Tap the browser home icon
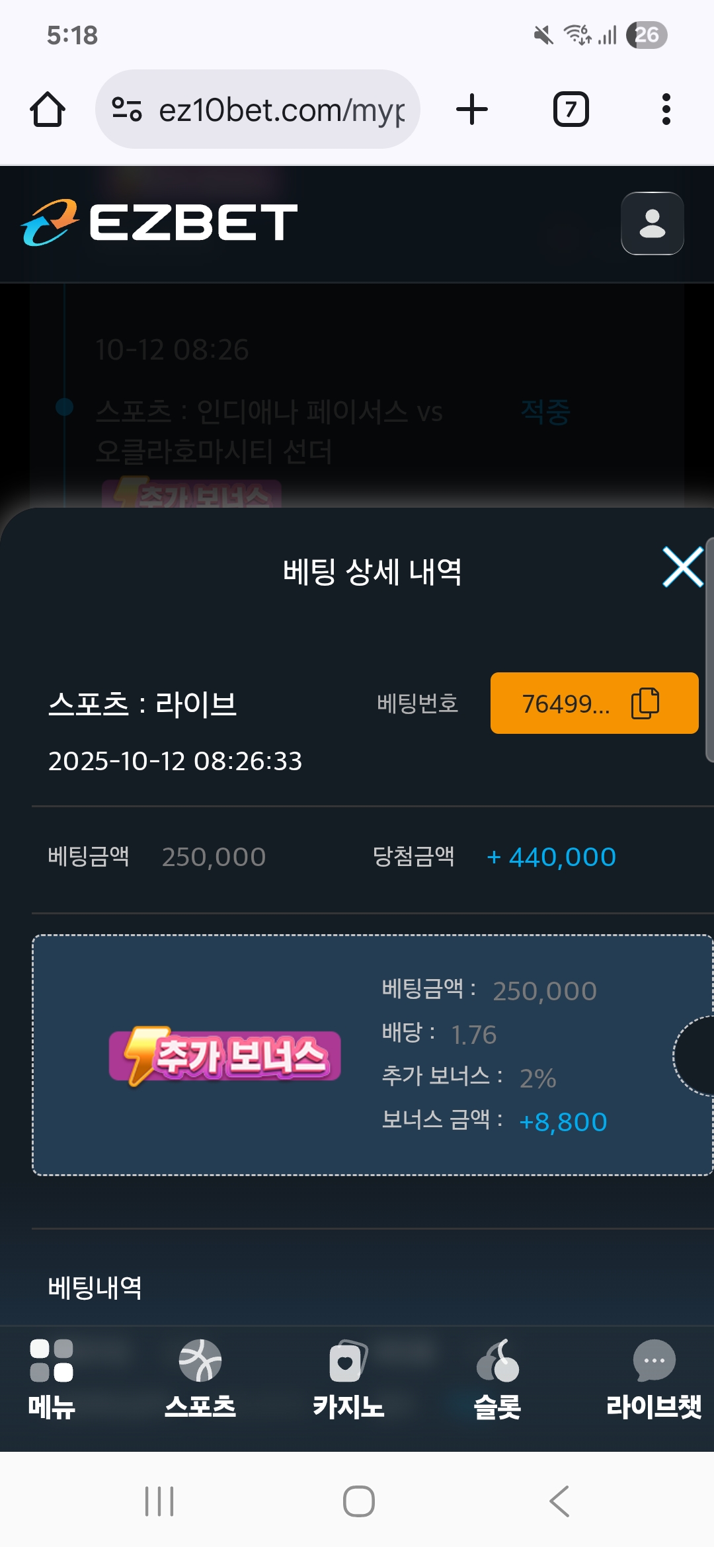714x1547 pixels. [48, 109]
